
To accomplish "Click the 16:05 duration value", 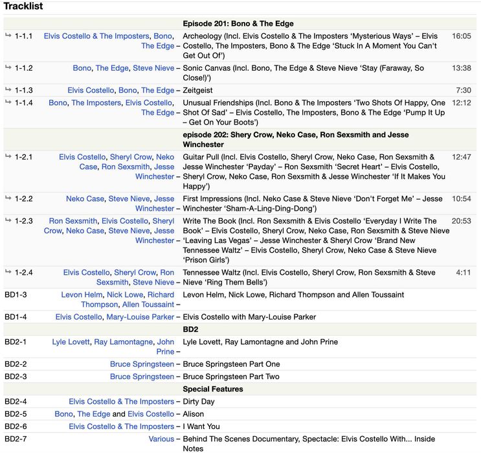I will click(462, 36).
